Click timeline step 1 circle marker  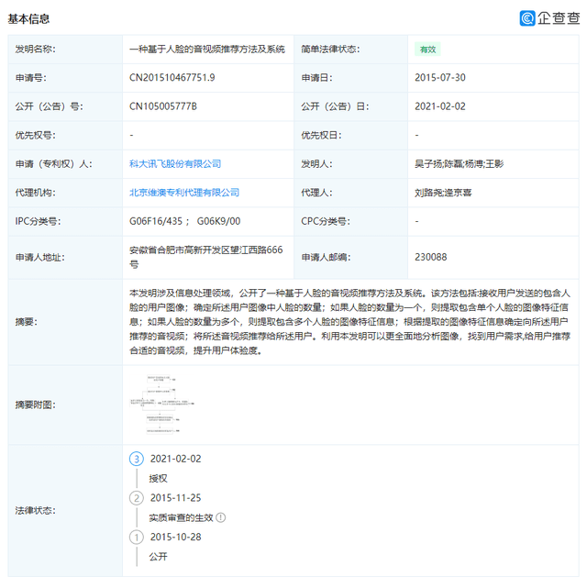[x=137, y=538]
